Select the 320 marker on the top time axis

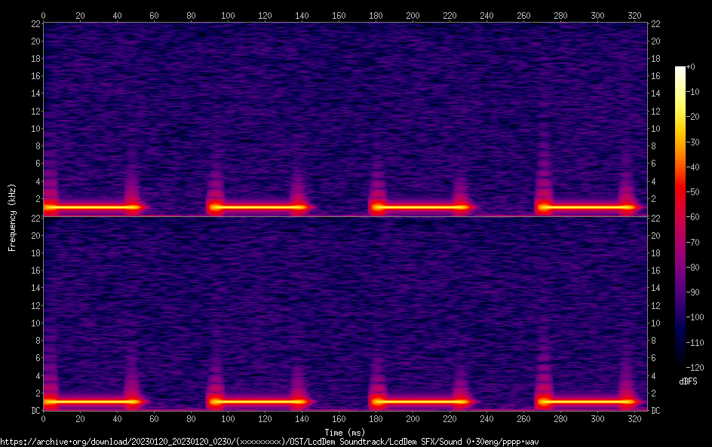pyautogui.click(x=634, y=15)
